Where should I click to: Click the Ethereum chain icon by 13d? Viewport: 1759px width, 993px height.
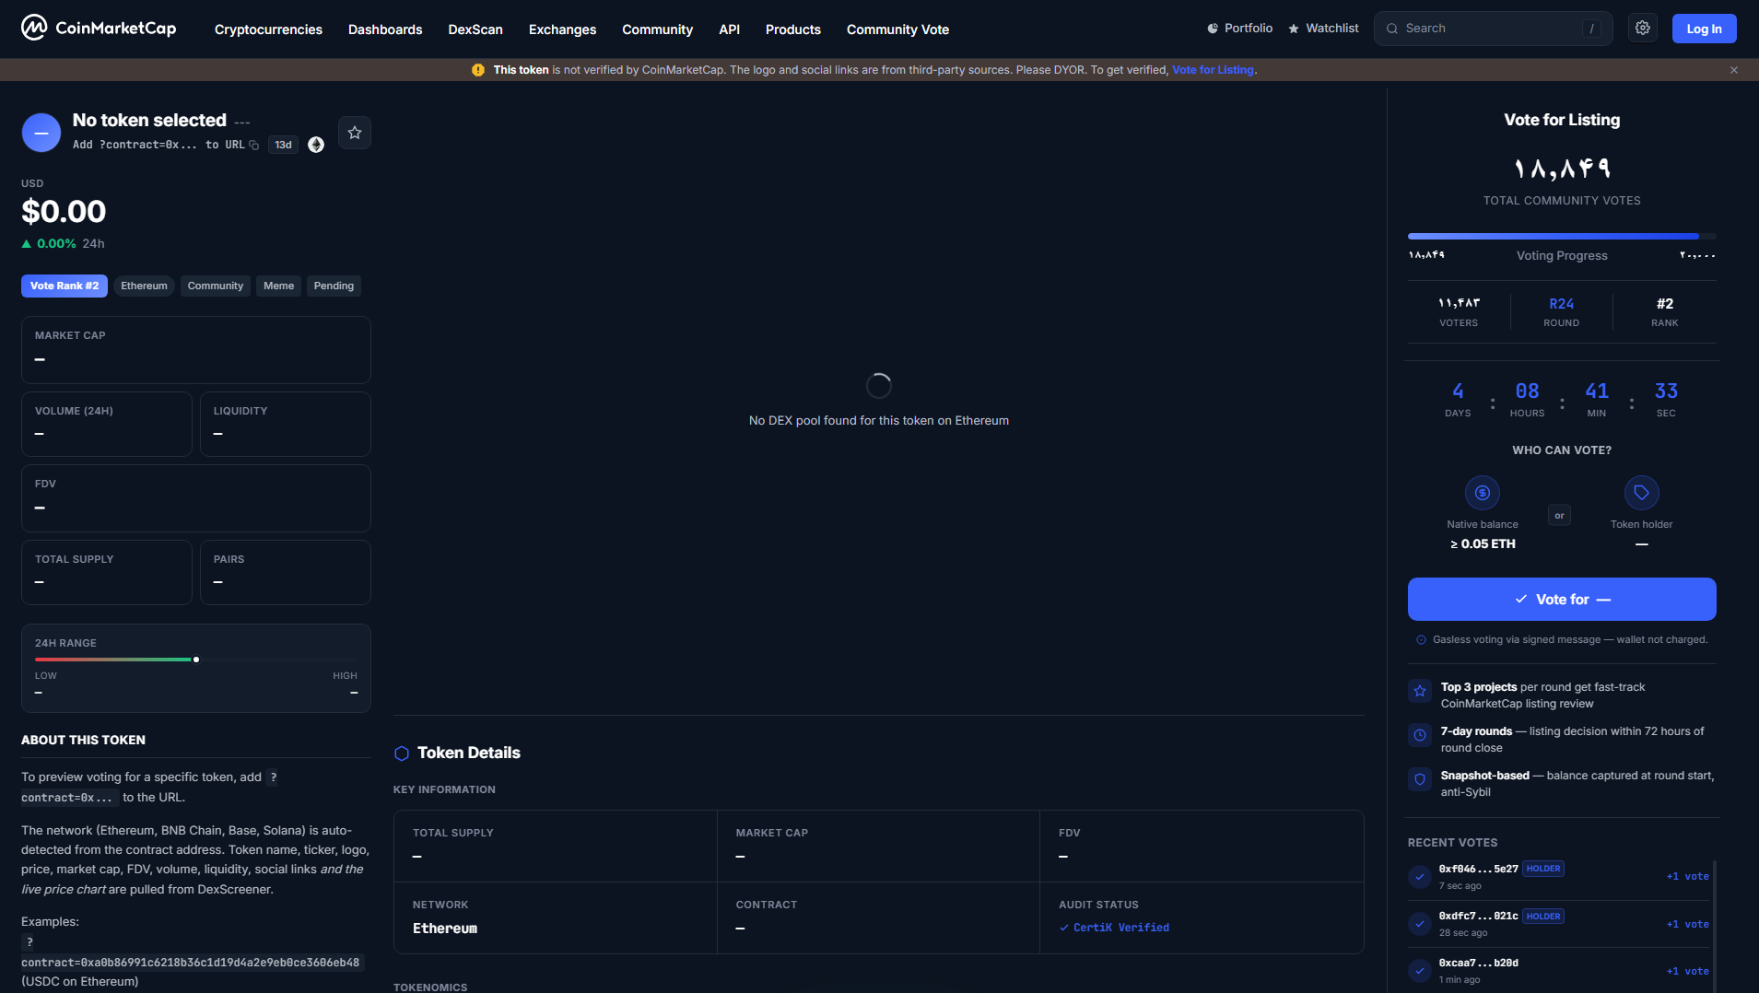tap(316, 145)
